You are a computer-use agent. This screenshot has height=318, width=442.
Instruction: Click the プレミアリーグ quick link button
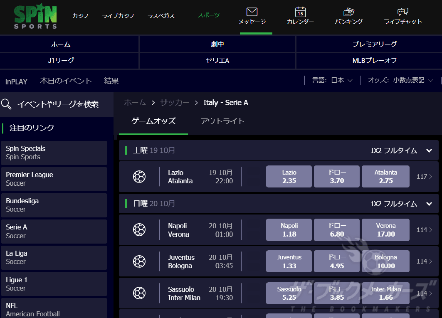coord(369,44)
